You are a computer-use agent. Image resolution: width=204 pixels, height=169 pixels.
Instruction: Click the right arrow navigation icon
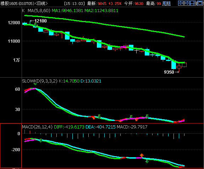[x=187, y=3]
